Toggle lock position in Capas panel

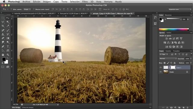pyautogui.click(x=171, y=63)
